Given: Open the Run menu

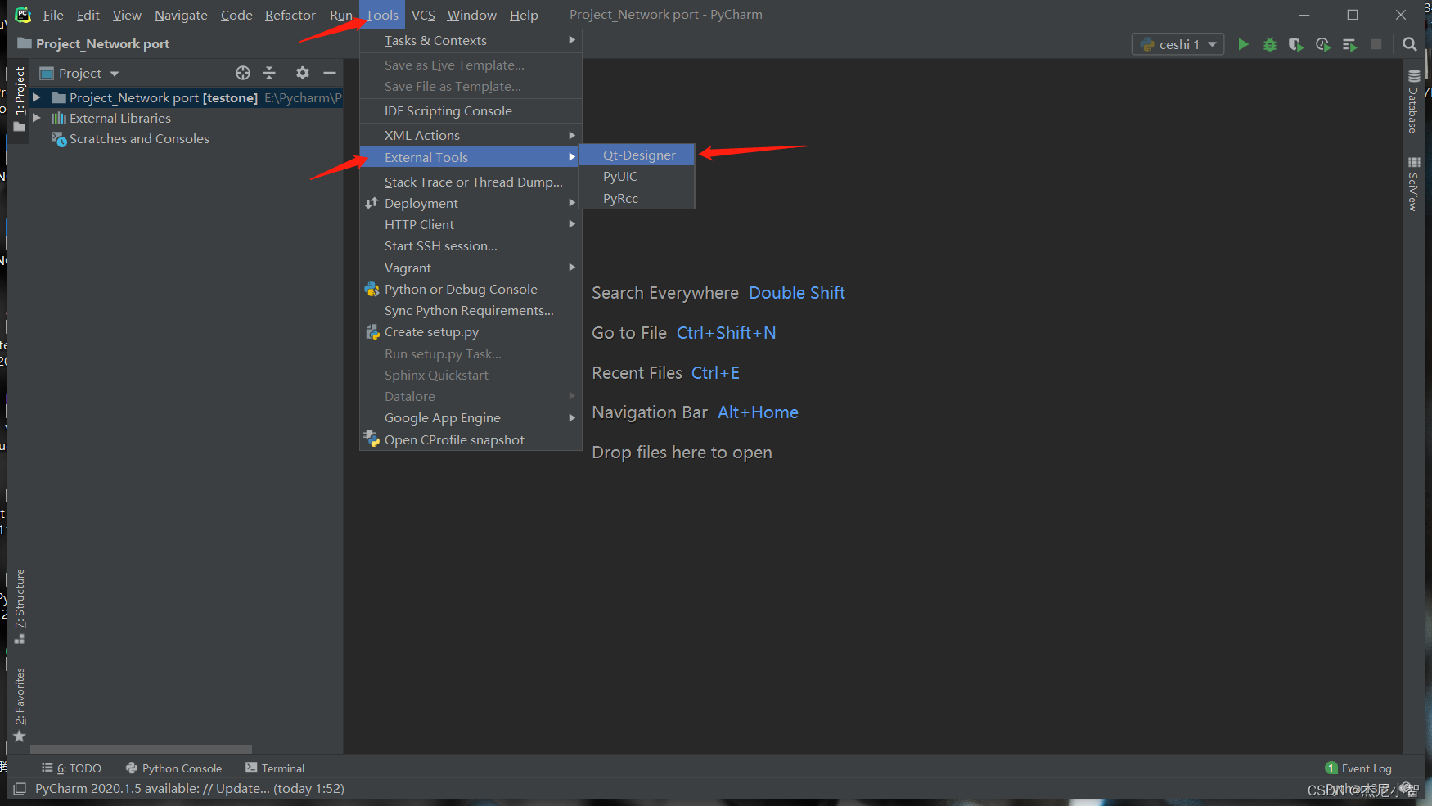Looking at the screenshot, I should [x=340, y=15].
